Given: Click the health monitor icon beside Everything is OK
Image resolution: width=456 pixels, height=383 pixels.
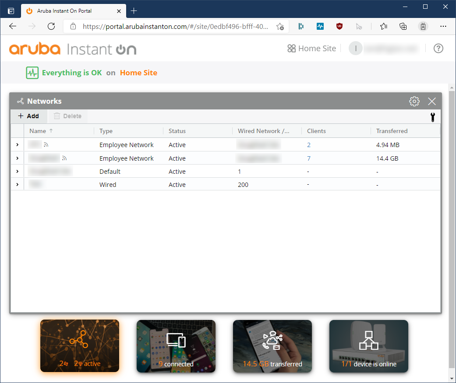Looking at the screenshot, I should (x=32, y=73).
